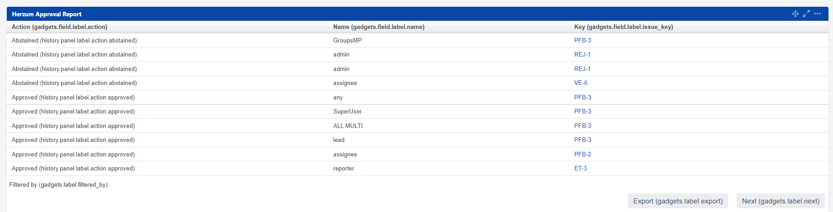This screenshot has height=212, width=833.
Task: Click the Key column header
Action: tap(623, 27)
